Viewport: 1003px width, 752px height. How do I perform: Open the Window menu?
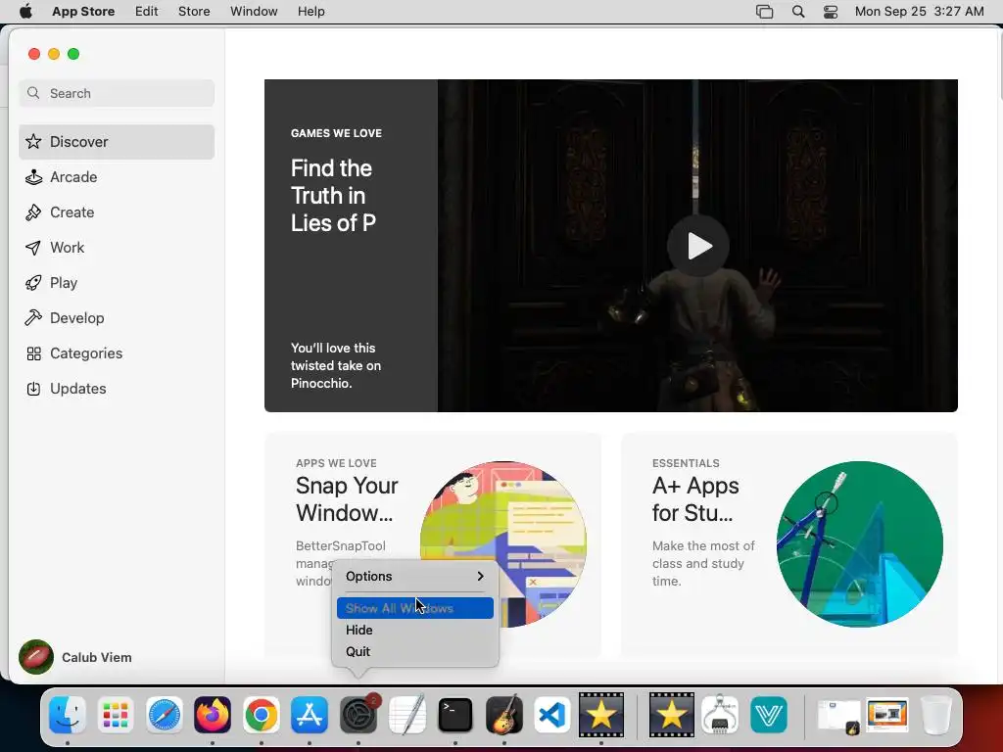(x=254, y=12)
